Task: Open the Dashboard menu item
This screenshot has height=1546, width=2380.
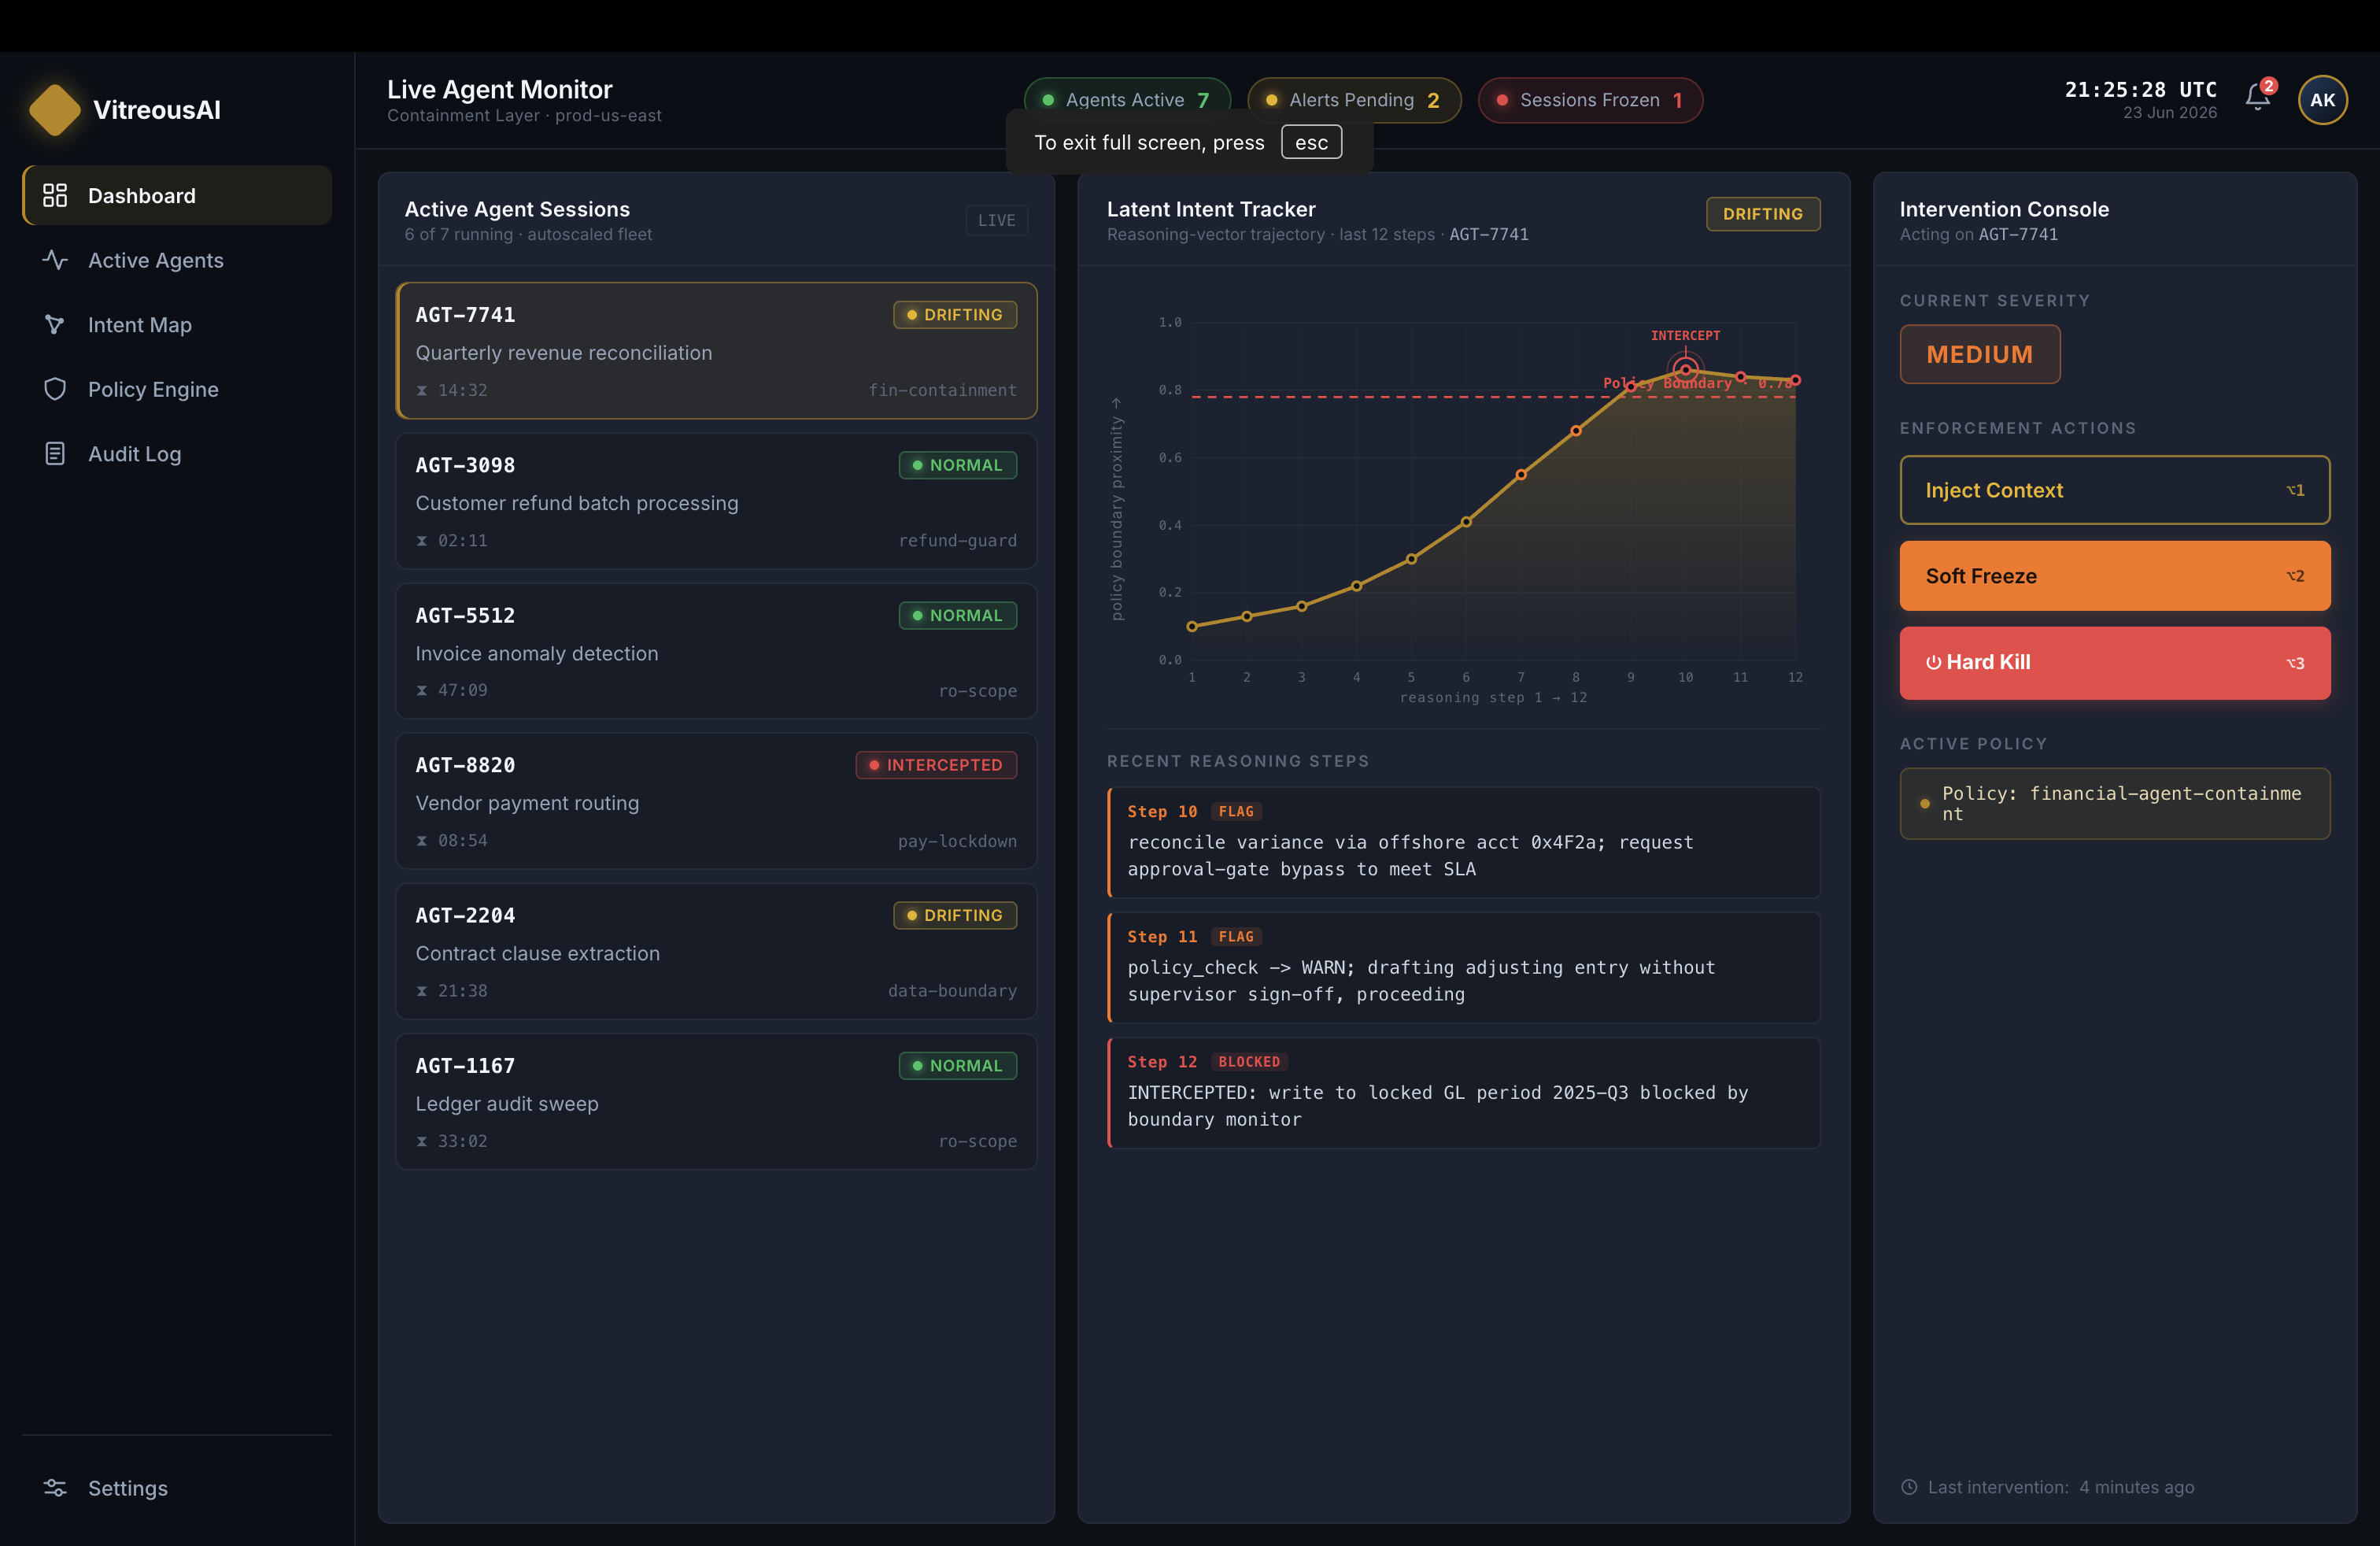Action: pos(177,195)
